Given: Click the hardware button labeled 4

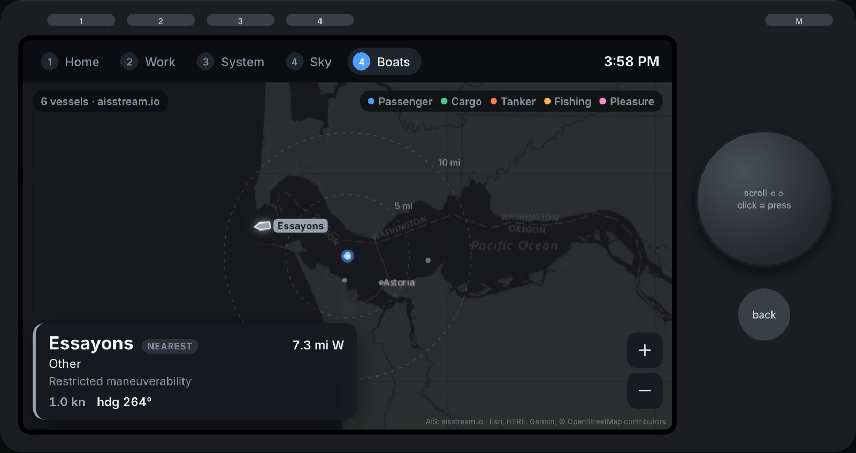Looking at the screenshot, I should pyautogui.click(x=320, y=20).
